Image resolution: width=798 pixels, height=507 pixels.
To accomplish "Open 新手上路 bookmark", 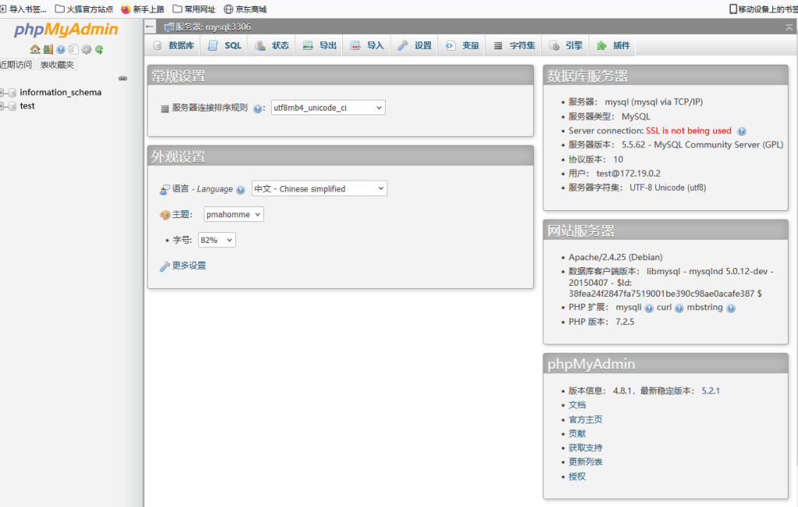I will [143, 9].
